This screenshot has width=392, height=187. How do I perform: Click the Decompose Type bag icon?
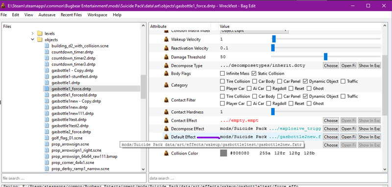tap(166, 66)
